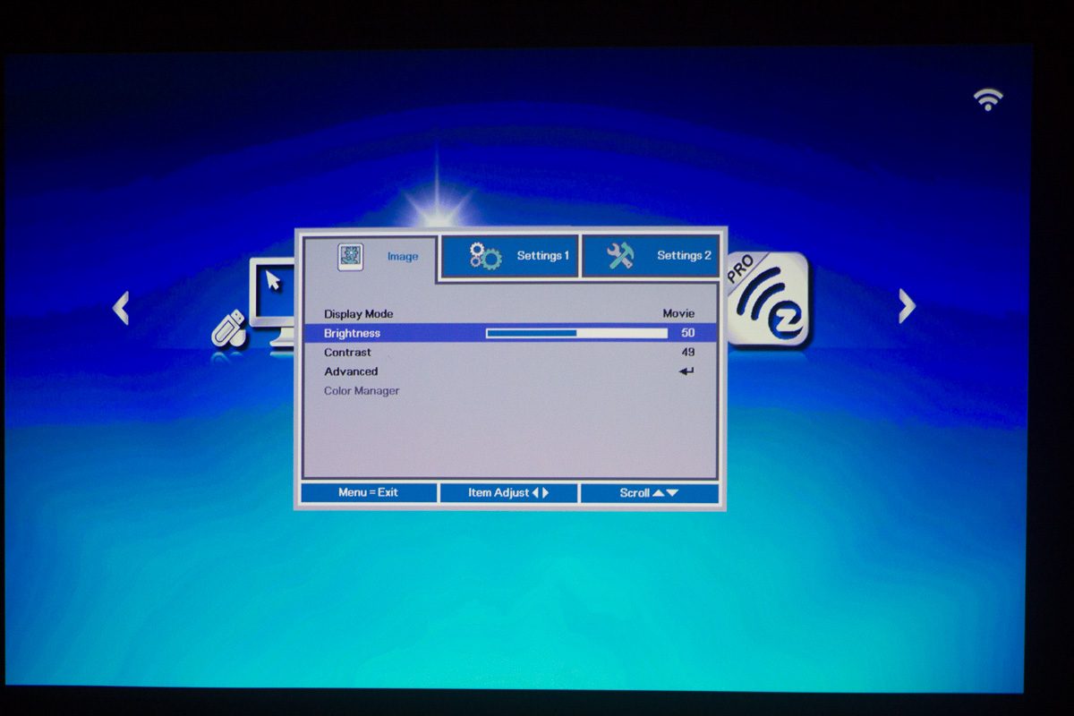Screen dimensions: 1074x716
Task: Click the Item Adjust button
Action: click(508, 493)
